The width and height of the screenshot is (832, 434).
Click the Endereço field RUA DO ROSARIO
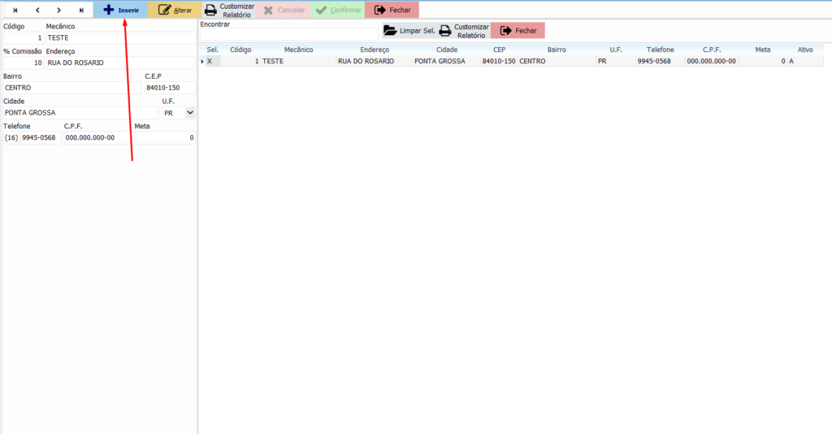tap(119, 63)
